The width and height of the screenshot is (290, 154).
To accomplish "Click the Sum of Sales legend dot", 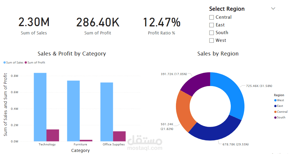I will [x=5, y=63].
